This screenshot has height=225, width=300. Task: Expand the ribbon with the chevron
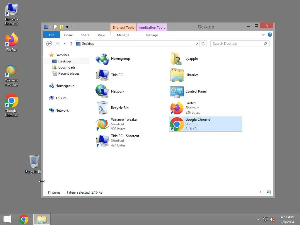263,35
